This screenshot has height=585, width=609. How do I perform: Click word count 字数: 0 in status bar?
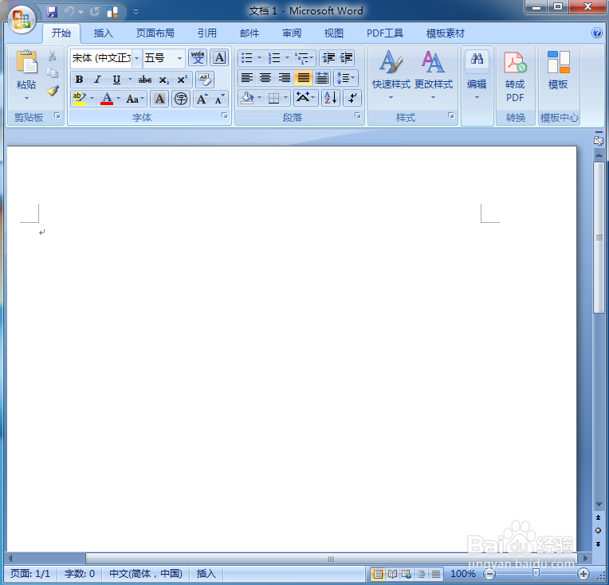80,574
